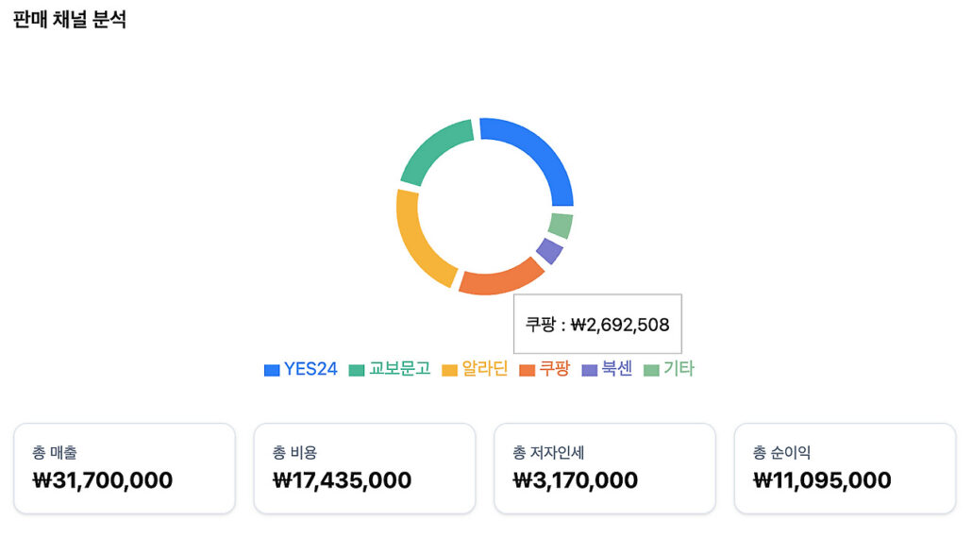Toggle the 알라딘 legend label

coord(484,369)
